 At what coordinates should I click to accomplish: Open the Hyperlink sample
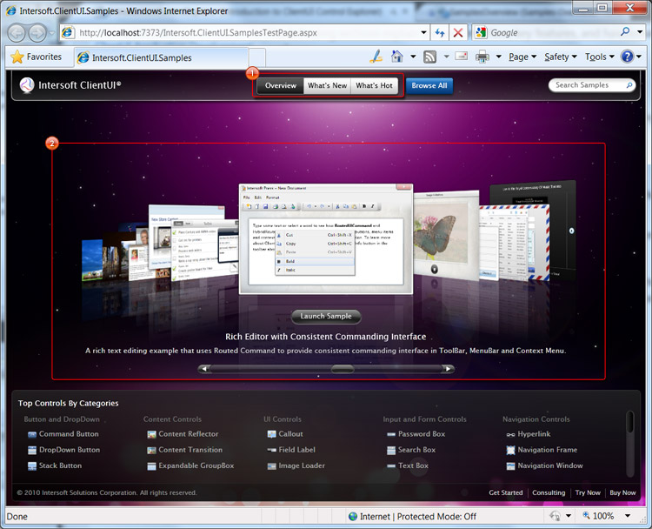click(x=529, y=434)
